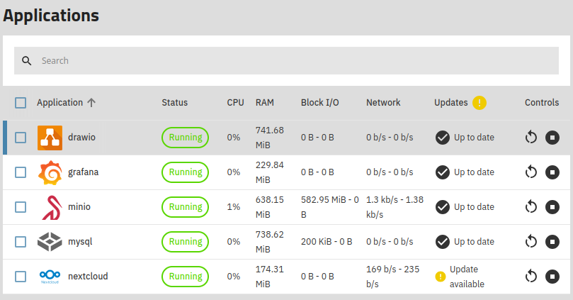The height and width of the screenshot is (300, 573).
Task: Select the drawio application name
Action: (82, 138)
